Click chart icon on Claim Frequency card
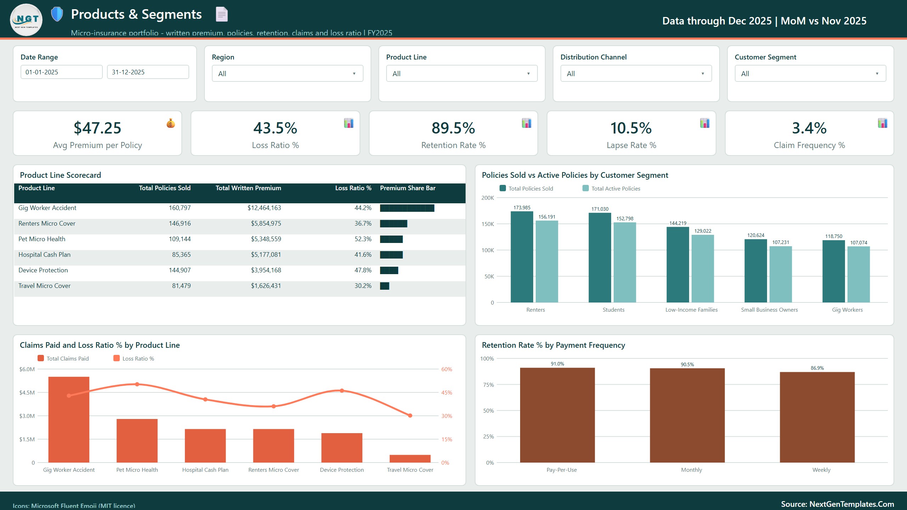This screenshot has height=510, width=907. (883, 123)
